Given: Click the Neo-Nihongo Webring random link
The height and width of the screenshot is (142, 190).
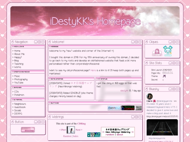Looking at the screenshot, I should 110,135.
